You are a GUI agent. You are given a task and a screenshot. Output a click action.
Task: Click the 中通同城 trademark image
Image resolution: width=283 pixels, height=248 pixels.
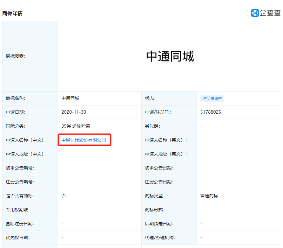tap(170, 56)
